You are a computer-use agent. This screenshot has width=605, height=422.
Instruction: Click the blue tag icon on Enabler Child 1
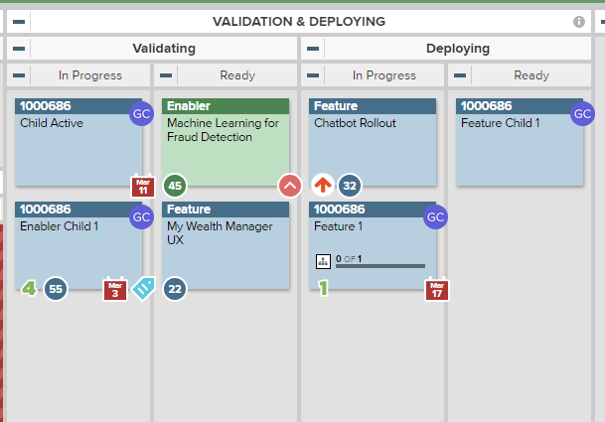(x=143, y=289)
